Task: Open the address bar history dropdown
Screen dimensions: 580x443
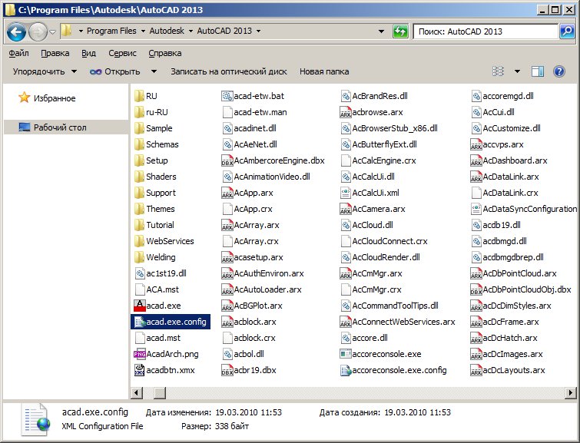Action: pos(381,31)
